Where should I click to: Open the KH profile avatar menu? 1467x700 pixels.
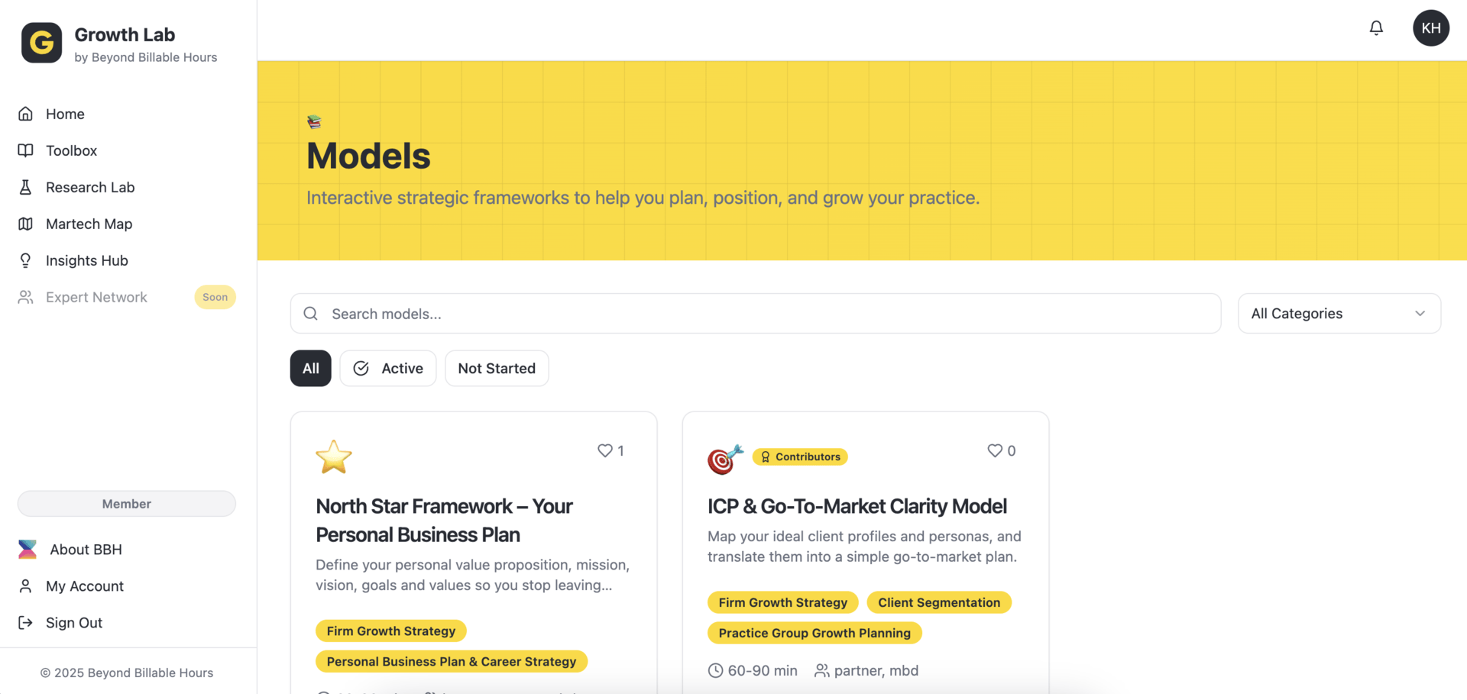tap(1431, 28)
